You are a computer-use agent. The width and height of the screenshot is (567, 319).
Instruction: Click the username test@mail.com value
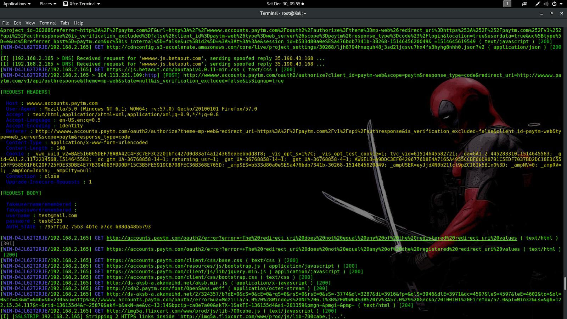pyautogui.click(x=58, y=216)
